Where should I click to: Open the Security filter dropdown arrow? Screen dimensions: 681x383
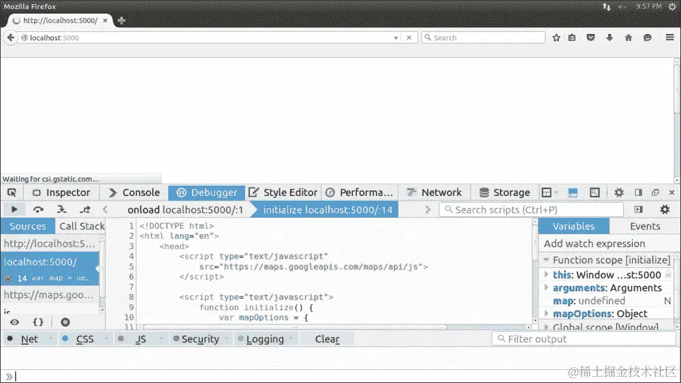pos(226,339)
